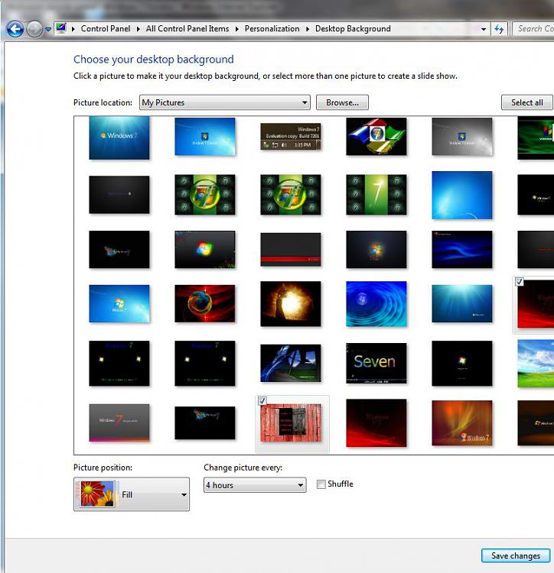Screen dimensions: 554x573
Task: Select the teal light rays wallpaper
Action: point(461,303)
